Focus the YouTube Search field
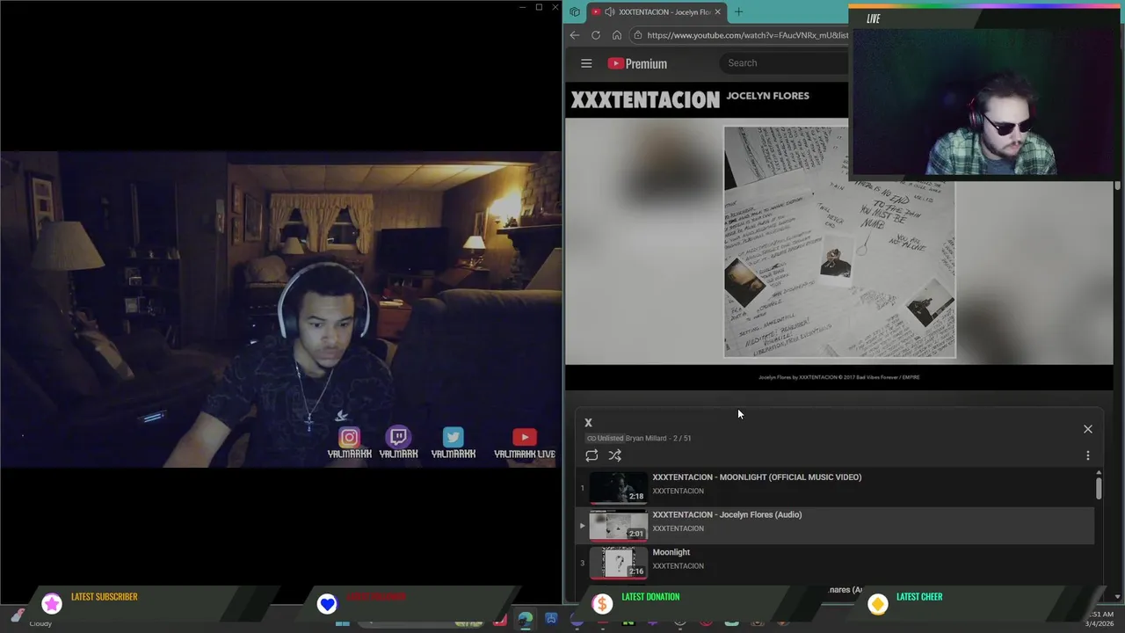This screenshot has width=1125, height=633. (x=784, y=63)
